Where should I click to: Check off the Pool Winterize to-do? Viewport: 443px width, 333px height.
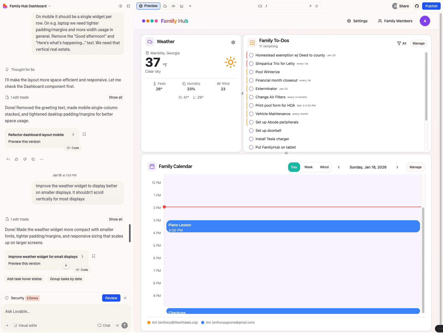point(251,72)
